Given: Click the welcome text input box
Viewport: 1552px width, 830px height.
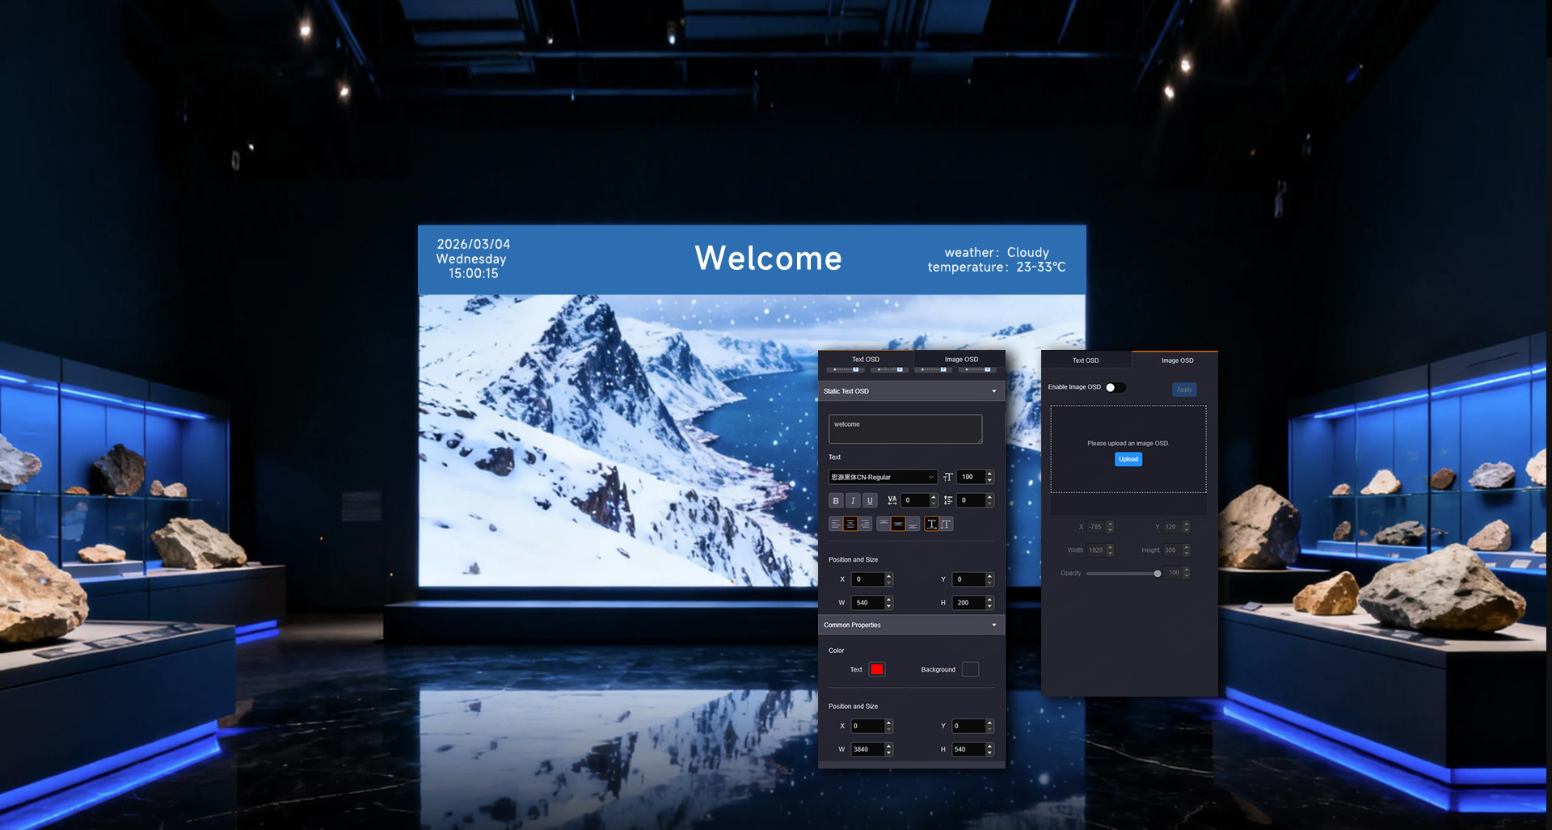Looking at the screenshot, I should point(905,429).
